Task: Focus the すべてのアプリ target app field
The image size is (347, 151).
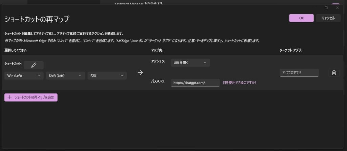Action: coord(299,73)
